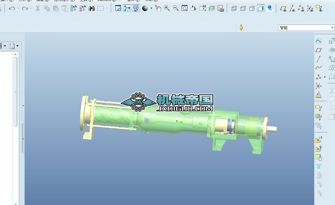Toggle Orient mode

click(x=136, y=8)
